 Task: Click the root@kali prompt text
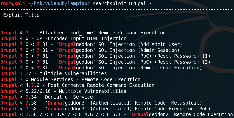[13, 3]
